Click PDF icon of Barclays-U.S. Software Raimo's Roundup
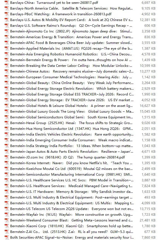Image resolution: width=158 pixels, height=240 pixels. [7, 26]
